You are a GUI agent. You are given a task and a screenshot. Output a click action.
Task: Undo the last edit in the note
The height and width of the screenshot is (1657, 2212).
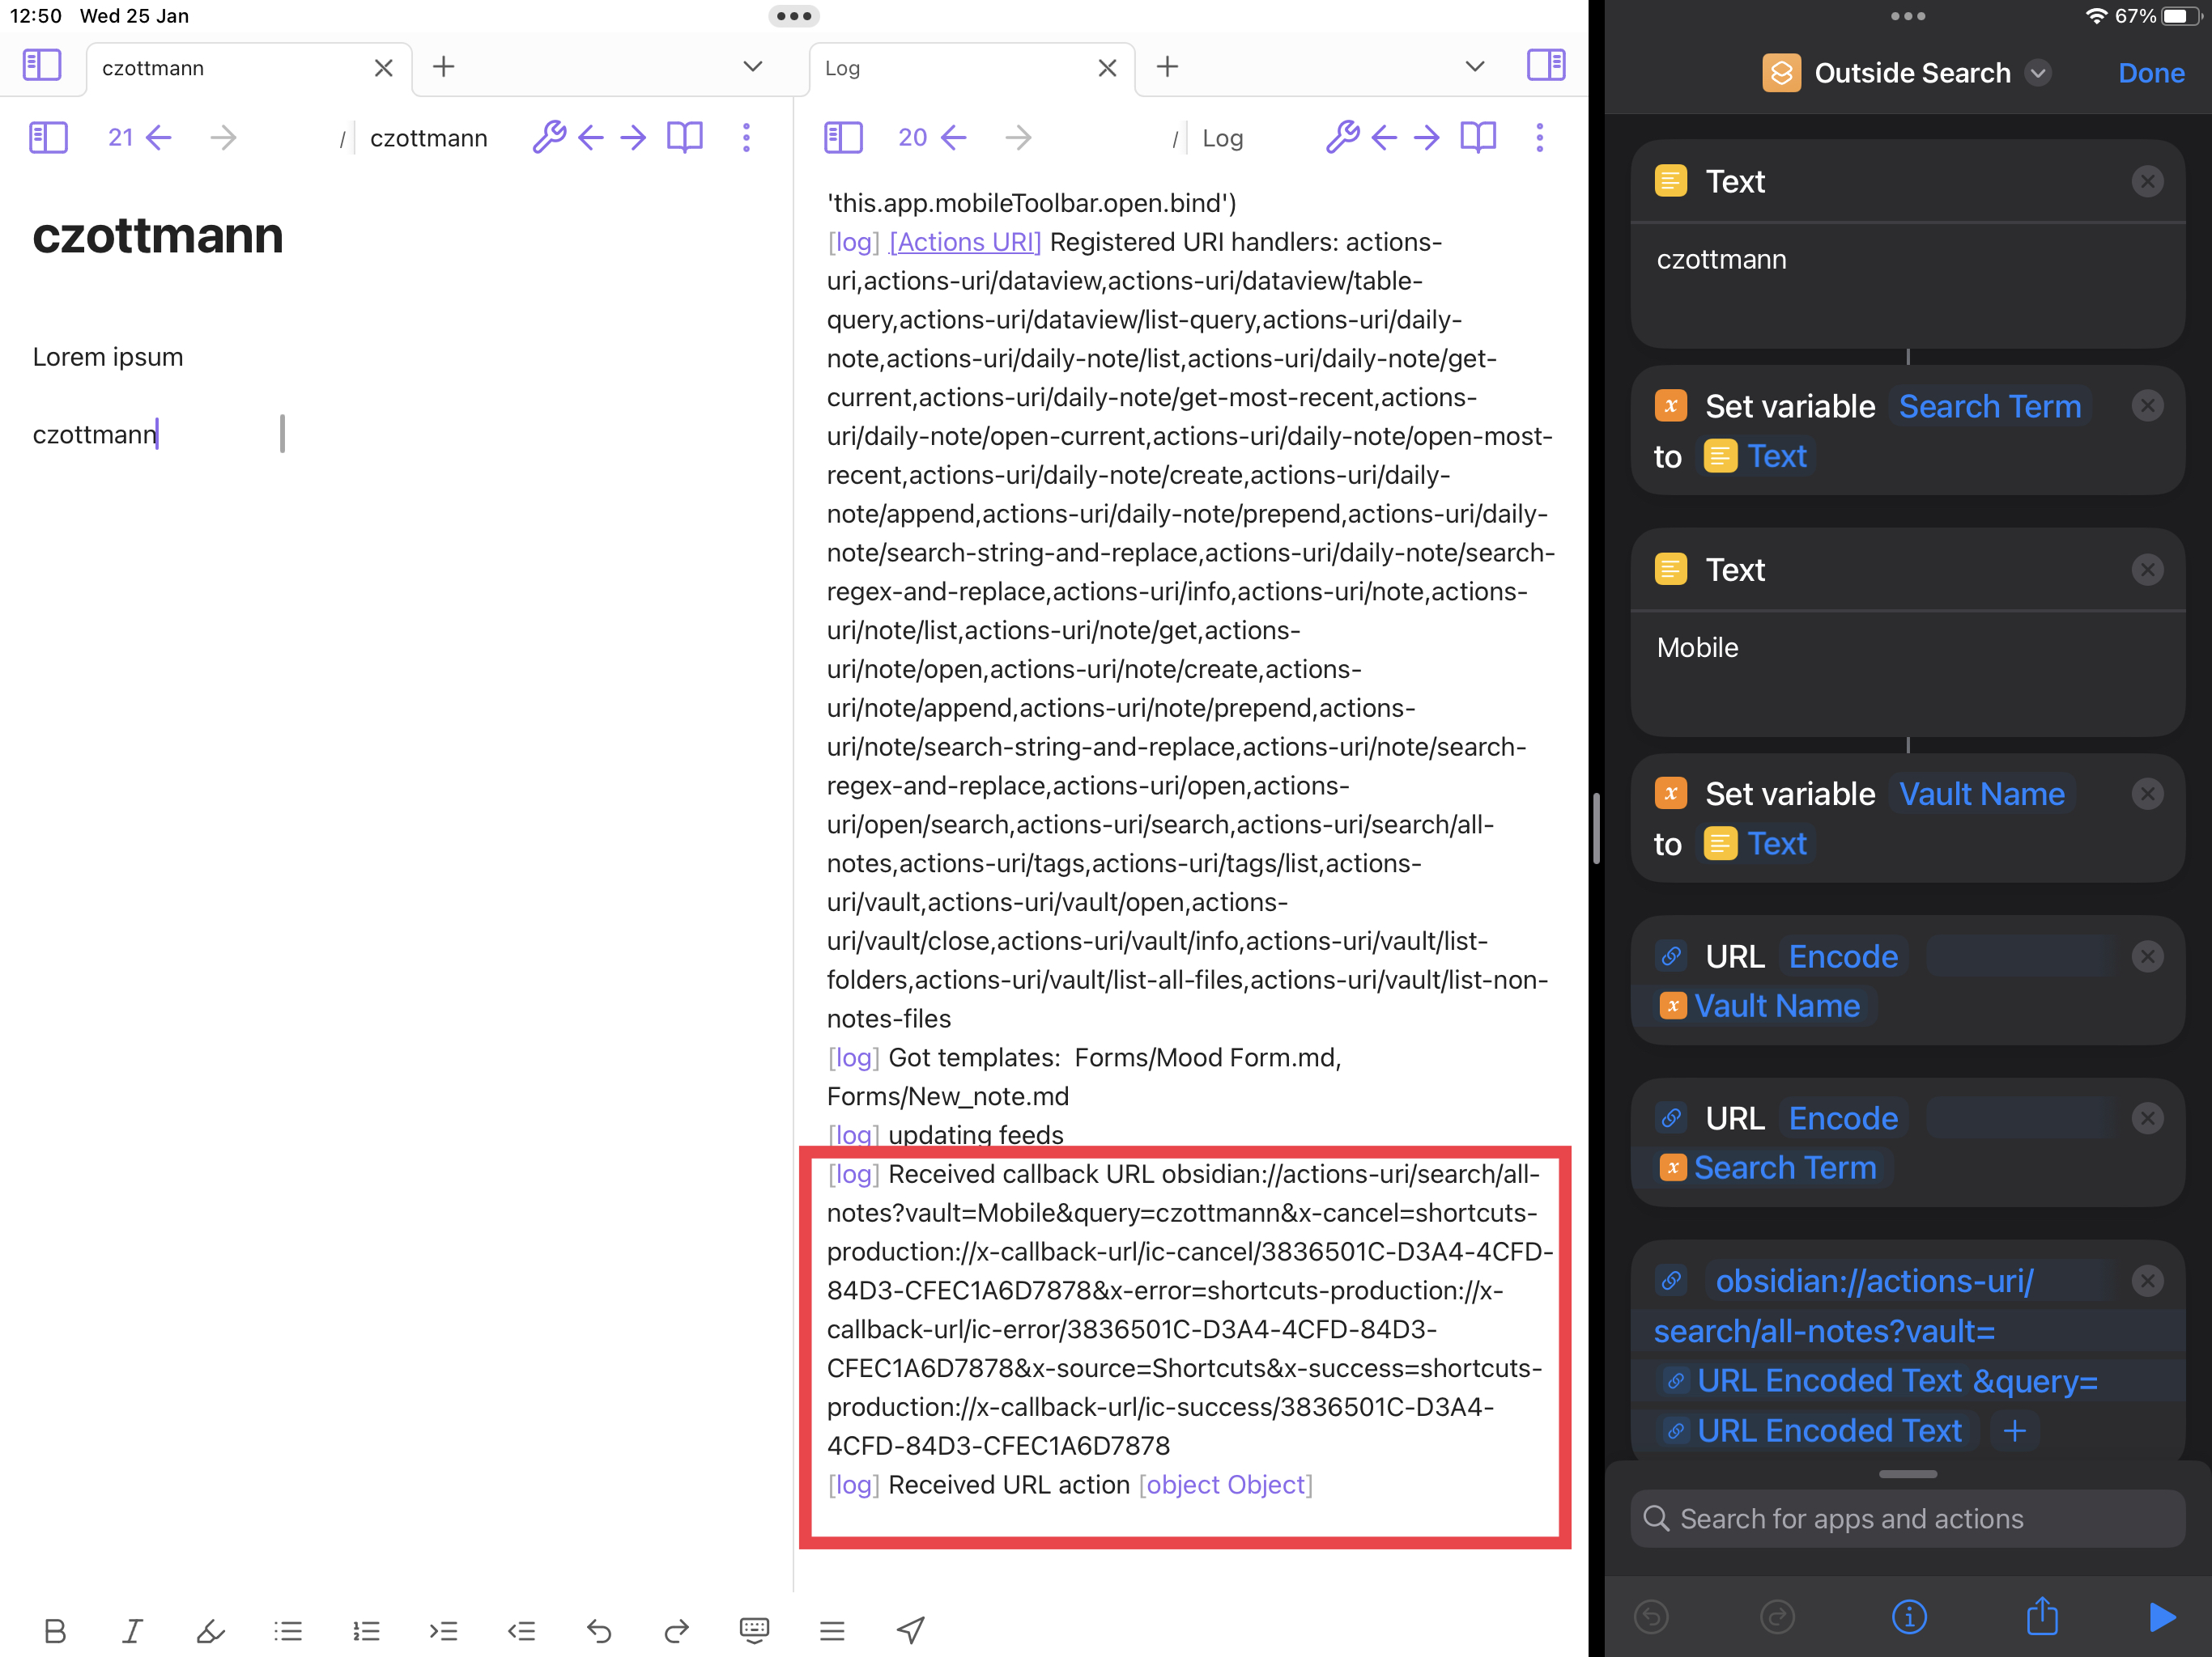[599, 1630]
